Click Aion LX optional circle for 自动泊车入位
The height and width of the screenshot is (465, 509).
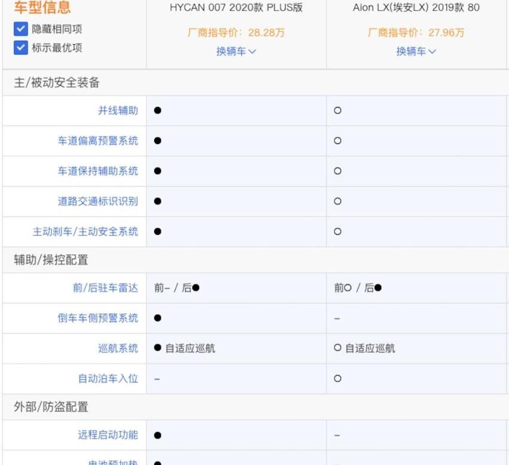click(338, 378)
